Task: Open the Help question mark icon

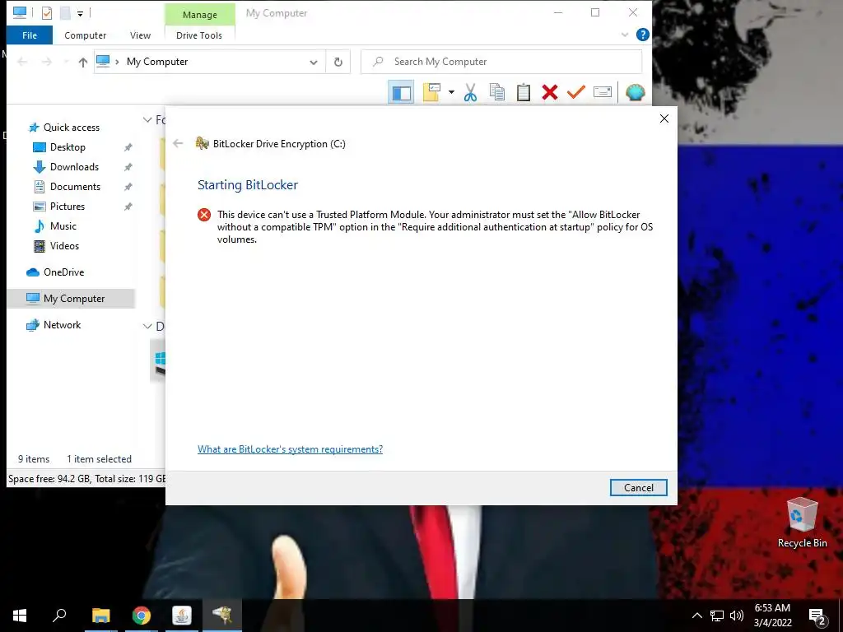Action: 642,35
